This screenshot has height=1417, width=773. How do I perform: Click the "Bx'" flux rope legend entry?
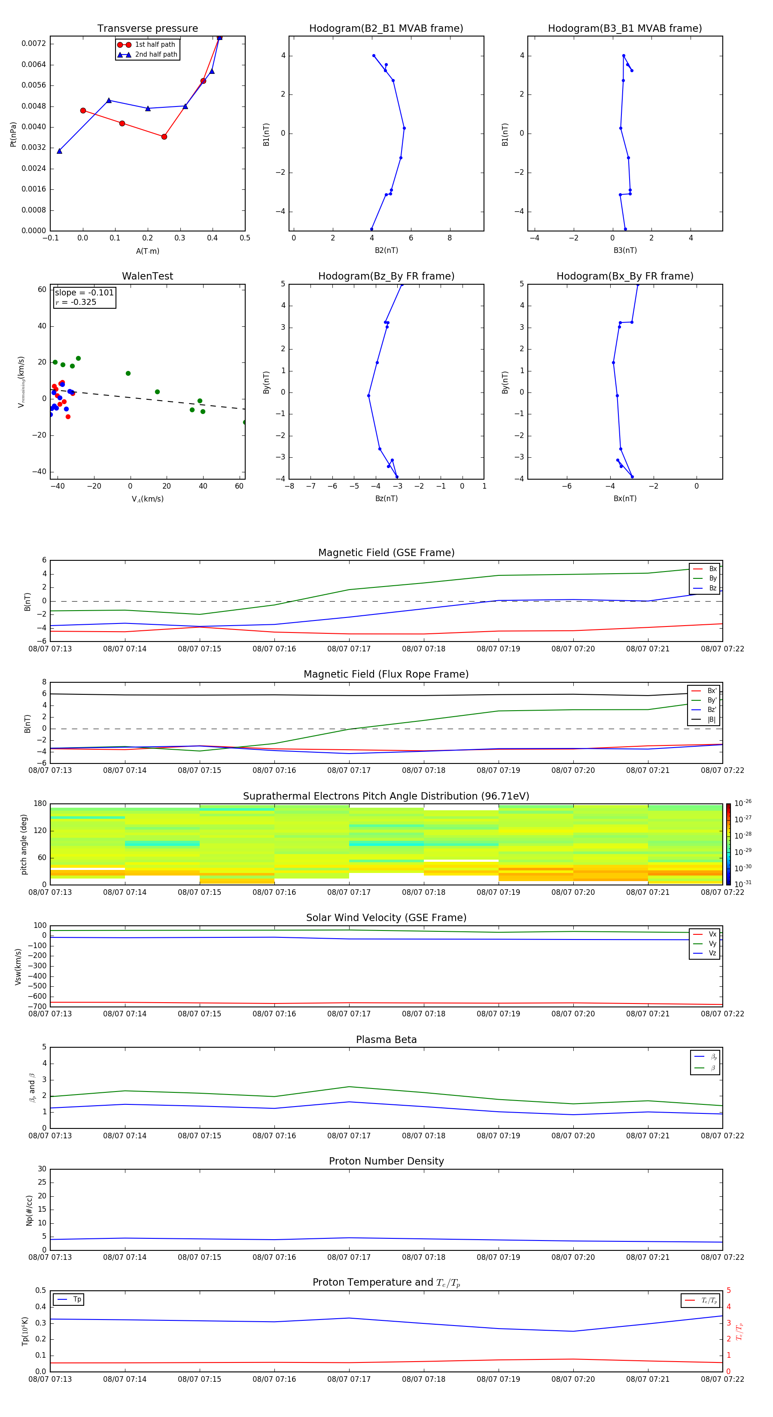[704, 691]
